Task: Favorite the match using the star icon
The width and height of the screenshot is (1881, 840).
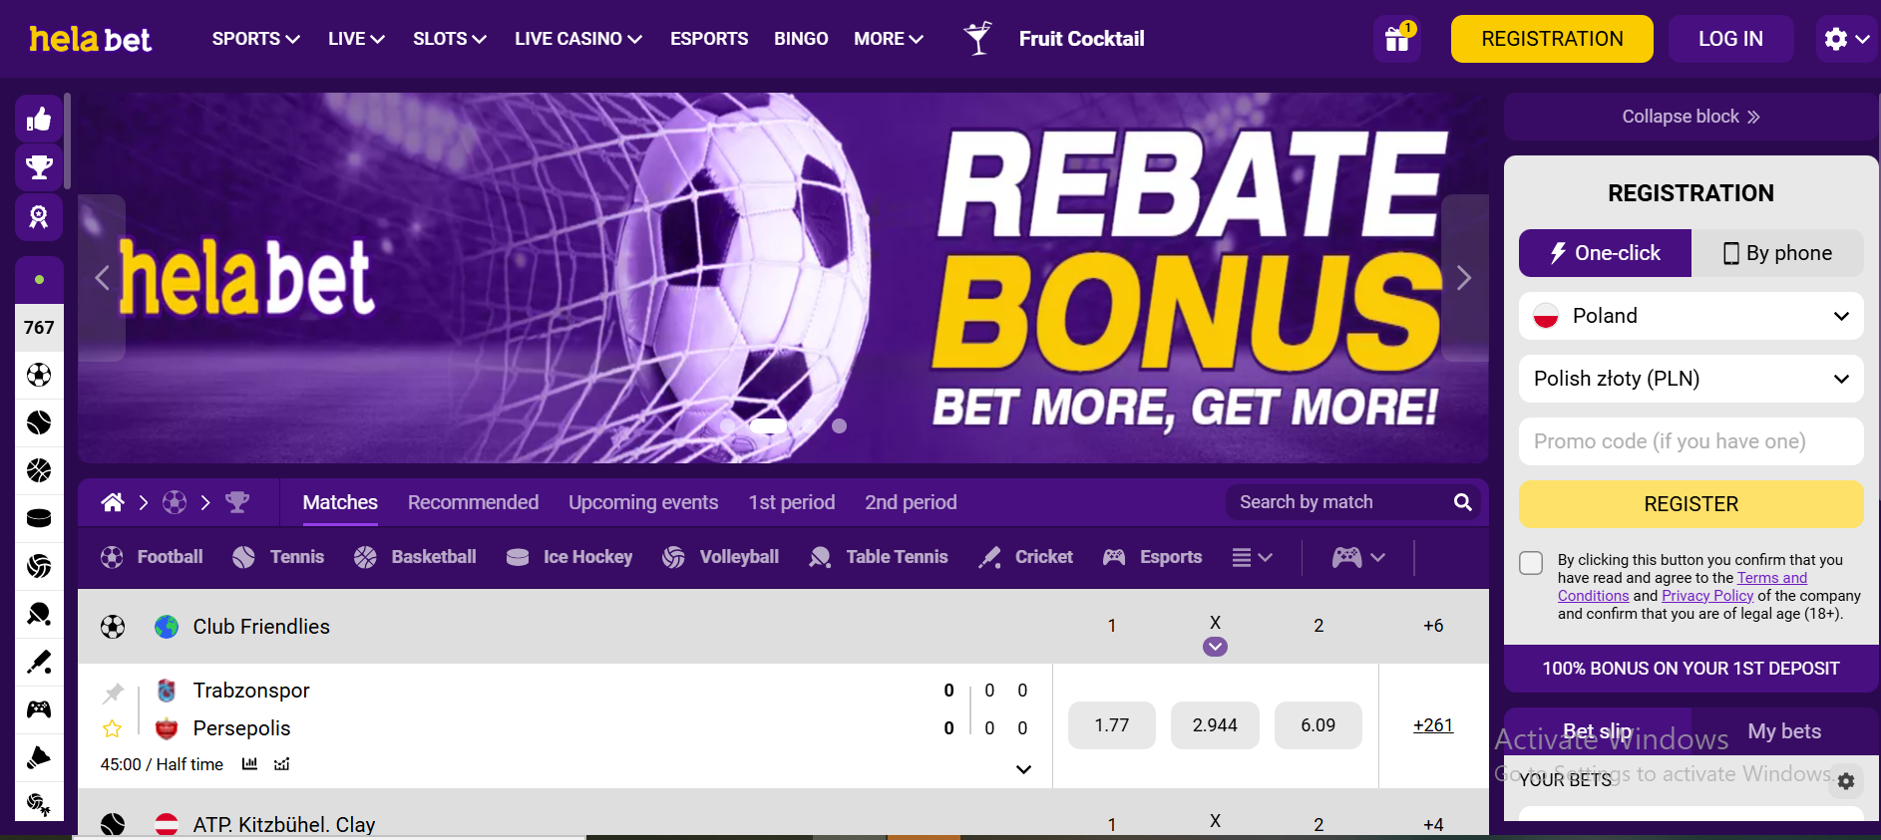Action: (113, 729)
